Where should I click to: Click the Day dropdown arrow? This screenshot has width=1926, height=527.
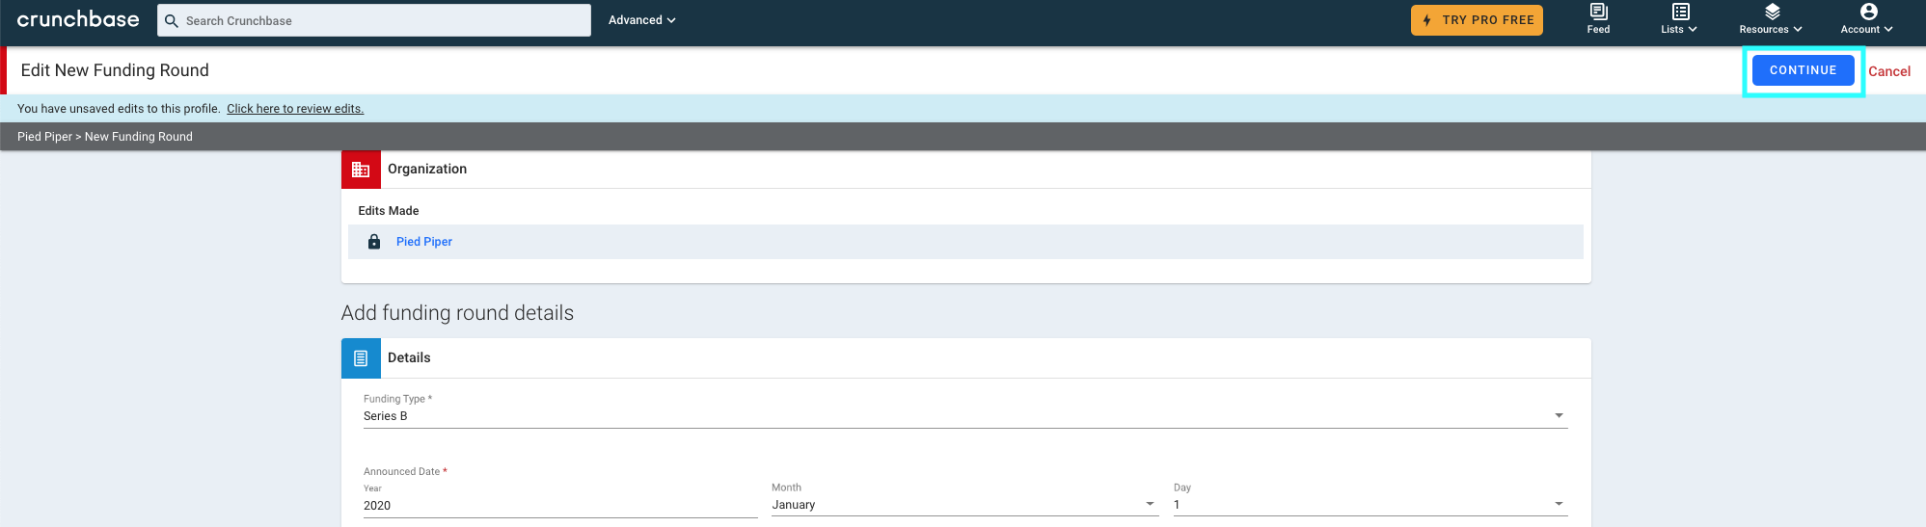point(1559,504)
